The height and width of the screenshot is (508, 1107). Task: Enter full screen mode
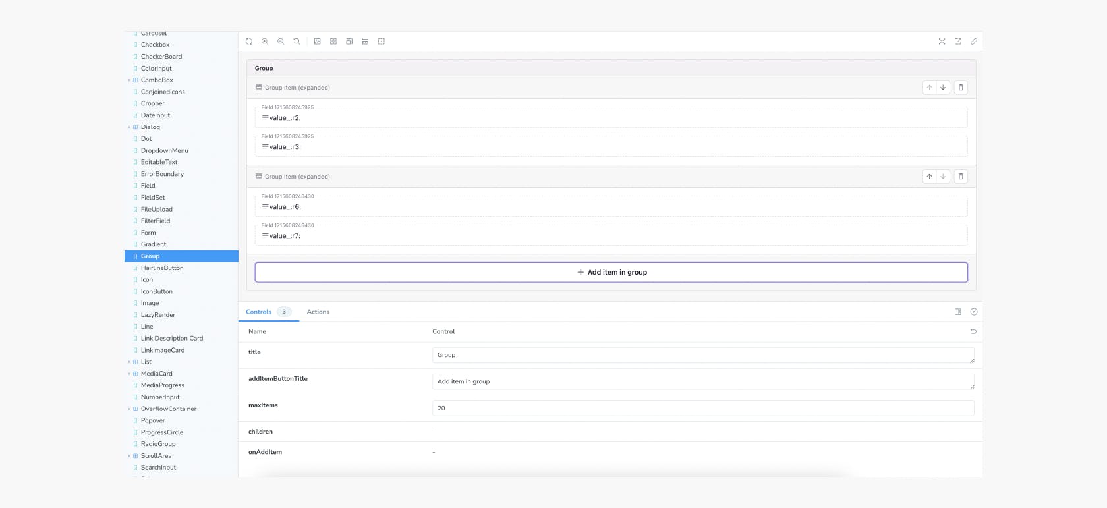point(942,42)
